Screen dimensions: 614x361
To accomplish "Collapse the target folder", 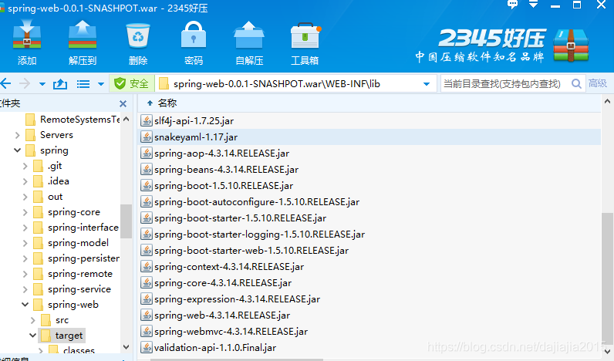I will (x=33, y=335).
